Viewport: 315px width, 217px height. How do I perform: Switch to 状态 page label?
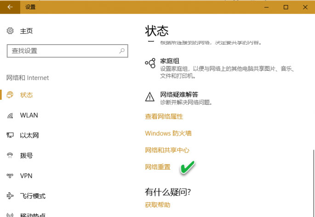click(x=26, y=95)
